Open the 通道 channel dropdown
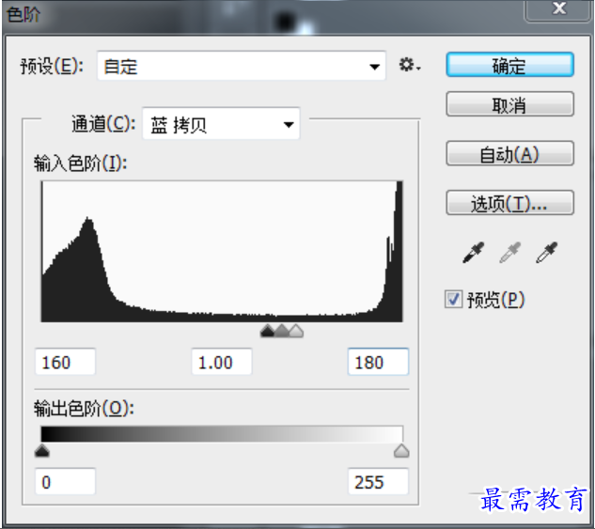Screen dimensions: 595x529 tap(221, 124)
